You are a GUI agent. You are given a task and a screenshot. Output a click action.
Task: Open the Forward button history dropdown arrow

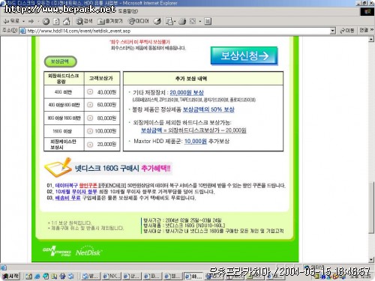pos(38,22)
